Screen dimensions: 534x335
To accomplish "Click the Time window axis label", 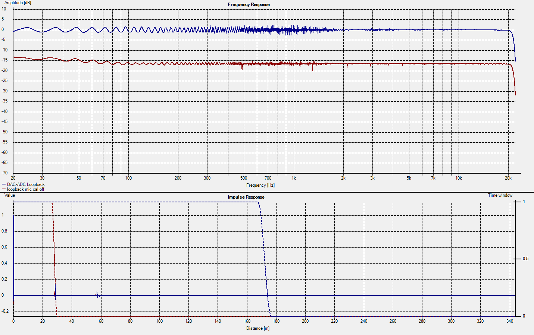I will point(500,195).
